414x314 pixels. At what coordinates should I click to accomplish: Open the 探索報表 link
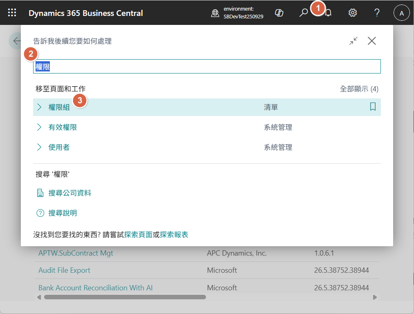(x=174, y=234)
